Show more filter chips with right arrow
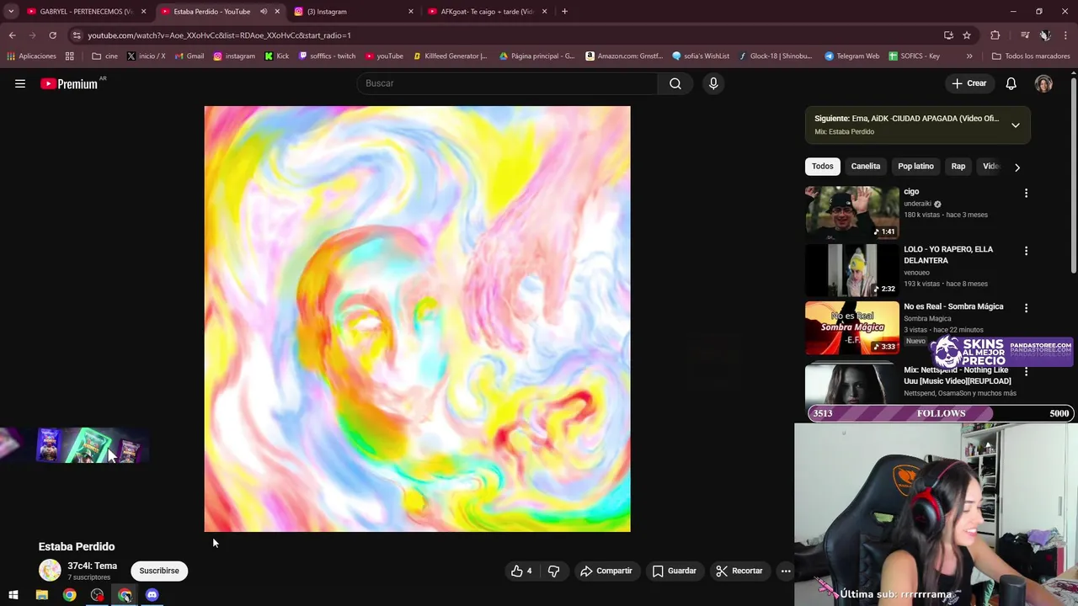This screenshot has height=606, width=1078. [x=1017, y=167]
